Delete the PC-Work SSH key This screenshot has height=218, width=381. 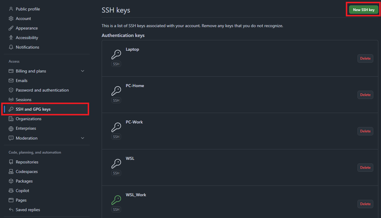(x=365, y=131)
